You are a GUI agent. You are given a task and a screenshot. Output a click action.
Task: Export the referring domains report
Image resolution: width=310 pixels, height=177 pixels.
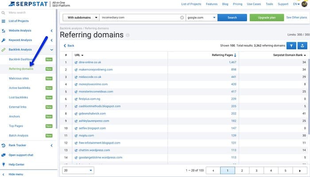pos(302,46)
